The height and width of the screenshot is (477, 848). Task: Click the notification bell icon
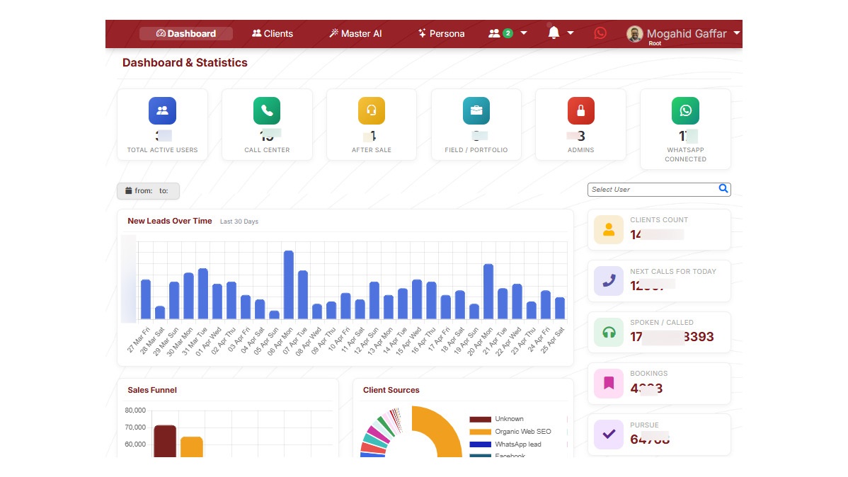pyautogui.click(x=554, y=33)
